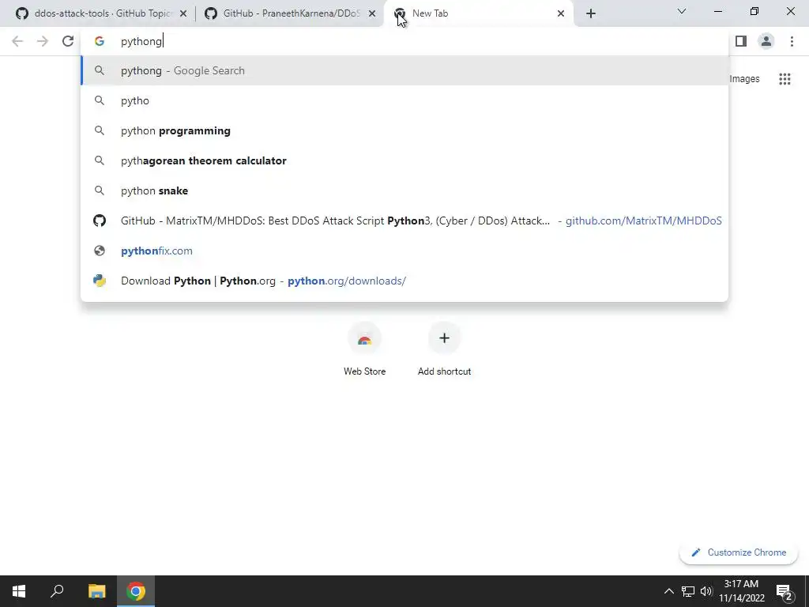809x607 pixels.
Task: Open python.org/downloads/ suggestion
Action: 404,281
